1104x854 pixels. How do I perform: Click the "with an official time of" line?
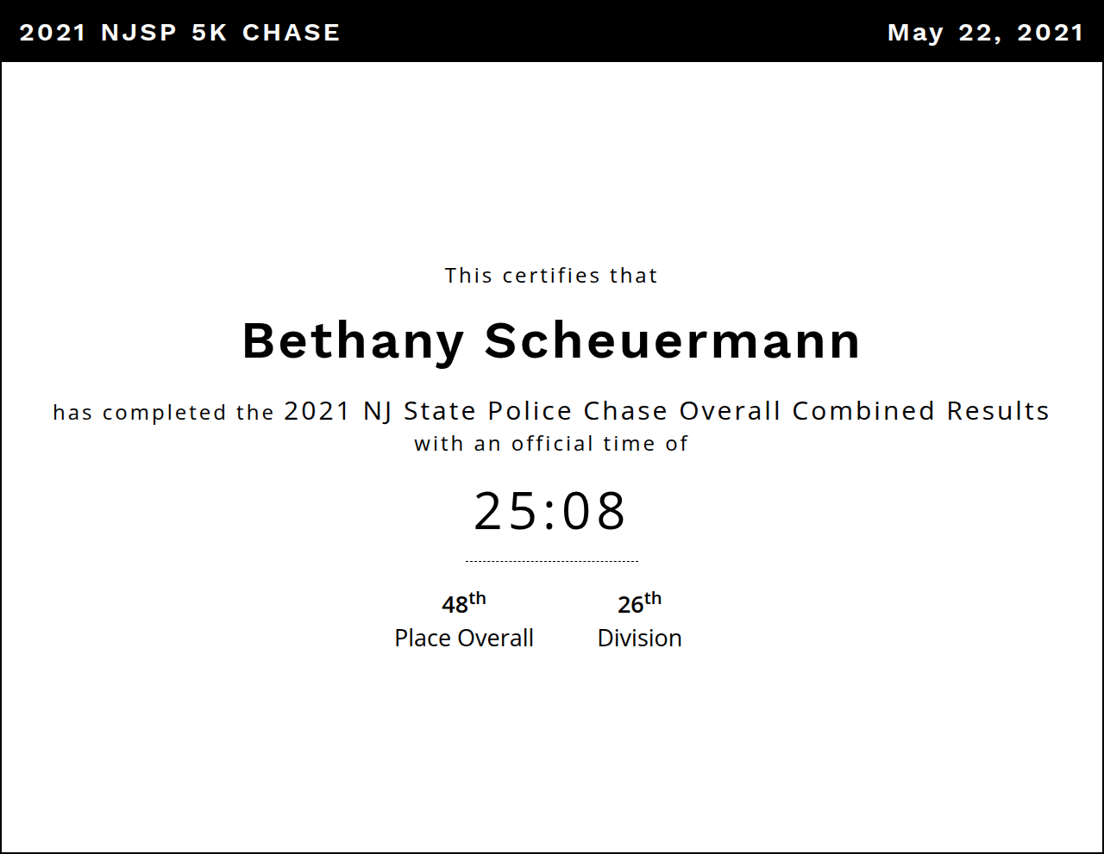click(x=551, y=444)
